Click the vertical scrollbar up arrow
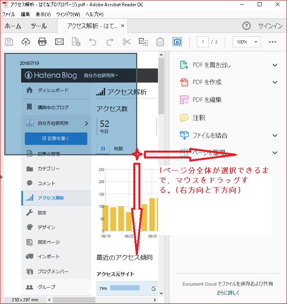This screenshot has width=287, height=304. point(161,55)
